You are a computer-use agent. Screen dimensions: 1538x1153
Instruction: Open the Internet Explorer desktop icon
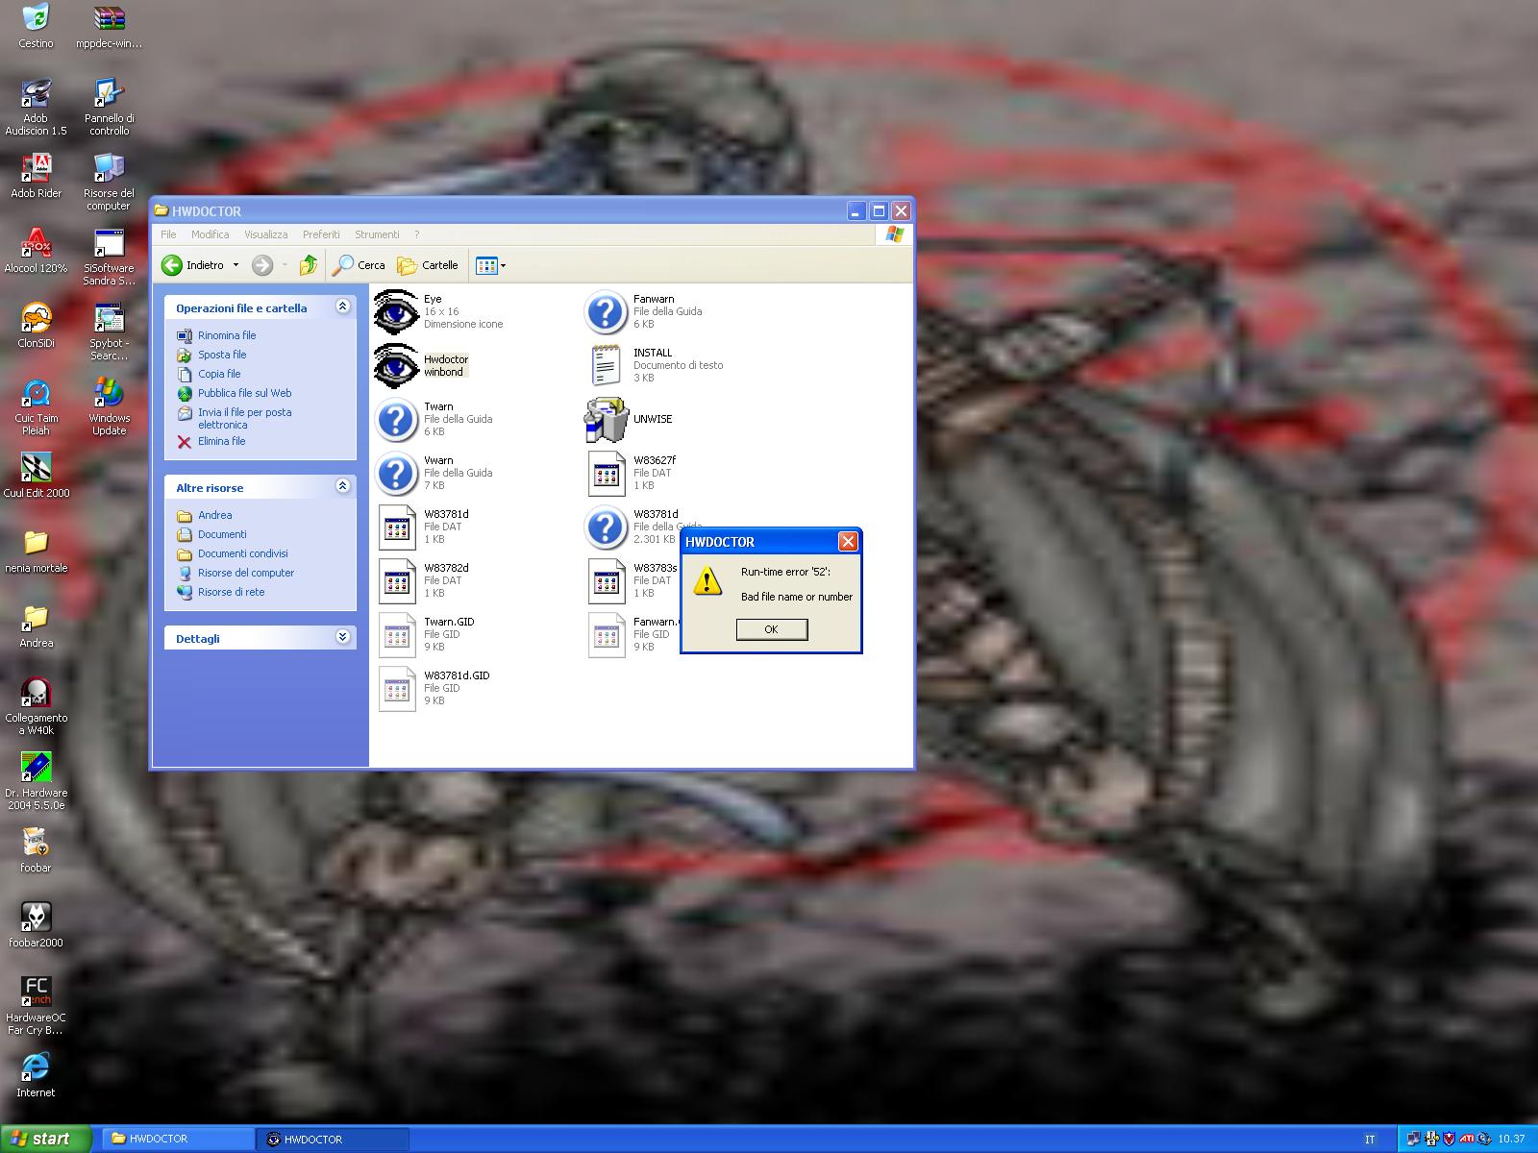point(36,1074)
